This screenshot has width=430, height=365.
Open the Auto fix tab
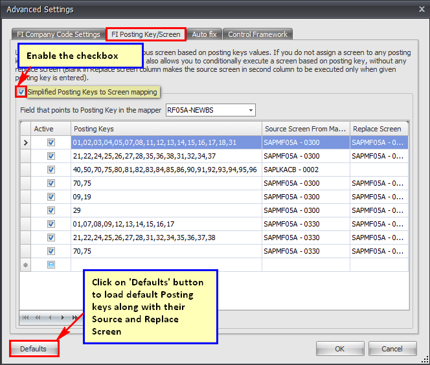click(204, 34)
